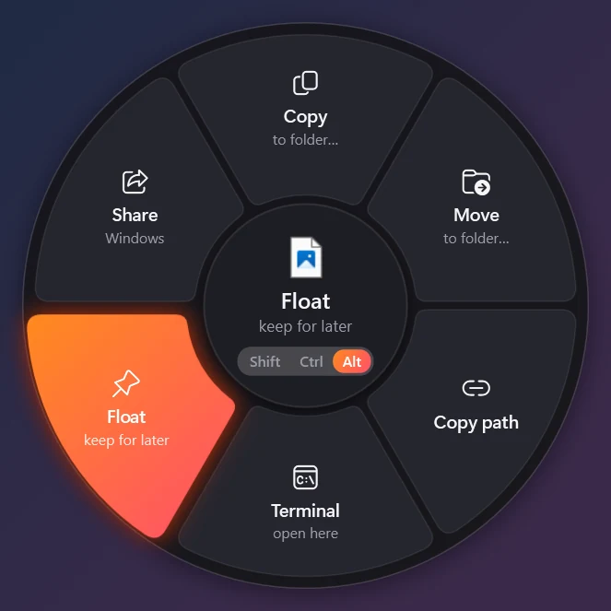Viewport: 611px width, 611px height.
Task: Click the Float pin icon
Action: (126, 383)
